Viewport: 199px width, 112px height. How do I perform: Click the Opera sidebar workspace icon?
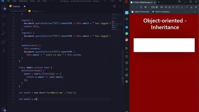click(127, 12)
